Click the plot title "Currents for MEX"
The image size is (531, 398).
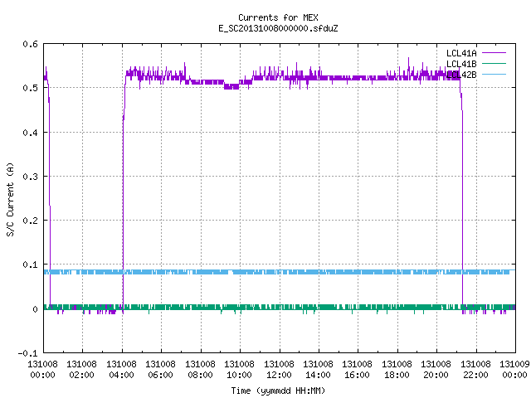pyautogui.click(x=278, y=17)
